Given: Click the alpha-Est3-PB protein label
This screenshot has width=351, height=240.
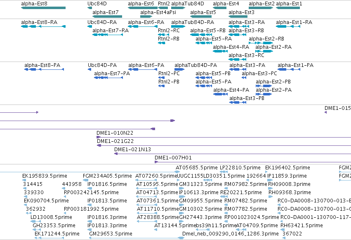Looking at the screenshot, I should 247,98.
